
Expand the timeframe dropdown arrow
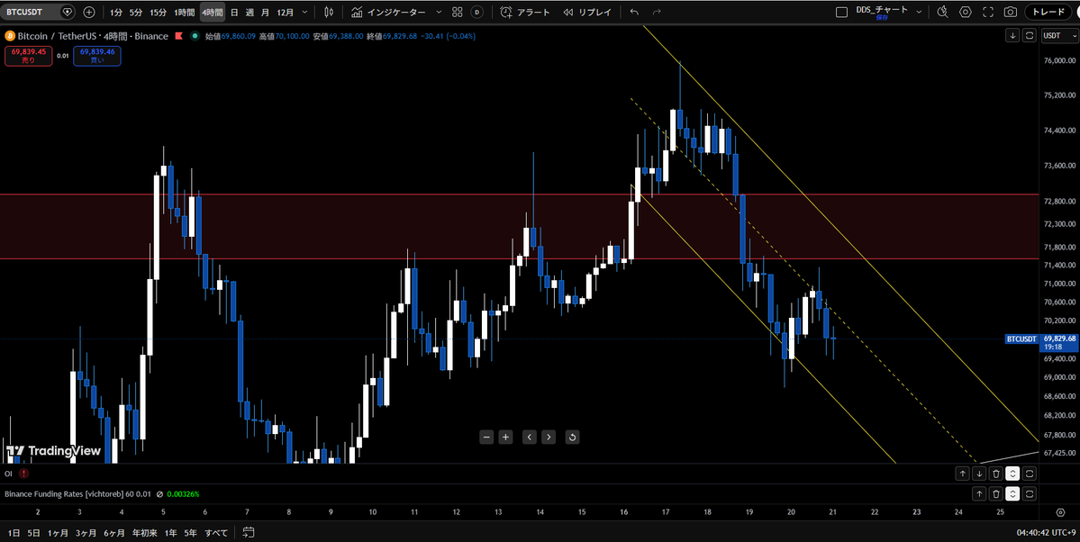[305, 13]
